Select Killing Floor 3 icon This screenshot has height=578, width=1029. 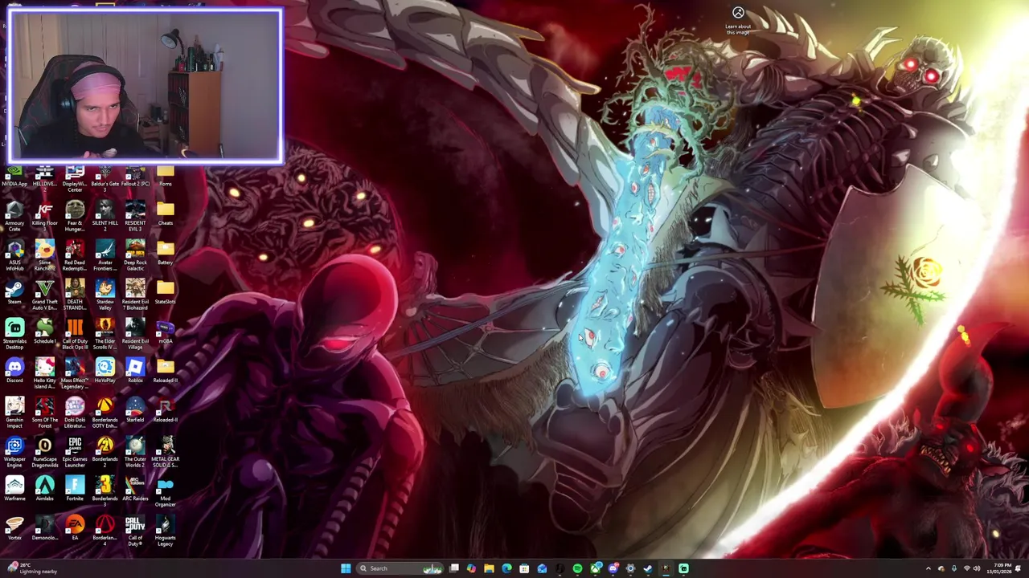[44, 216]
